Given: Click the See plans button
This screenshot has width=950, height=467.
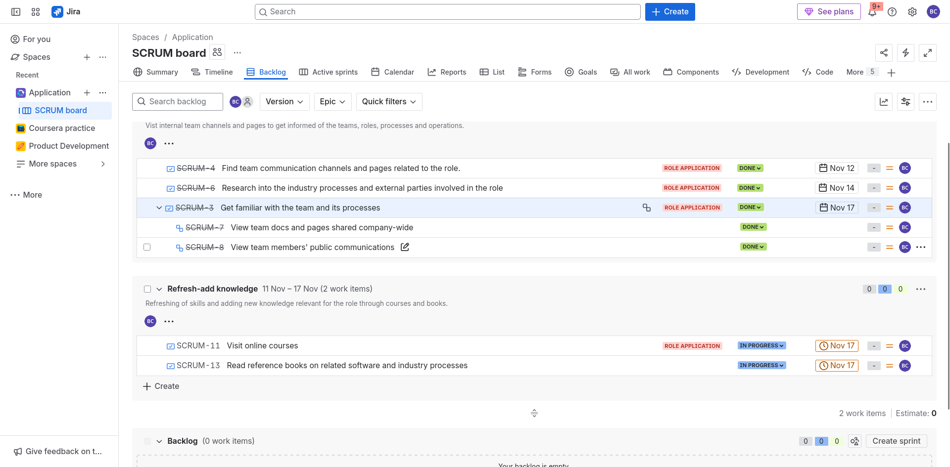Looking at the screenshot, I should click(829, 12).
